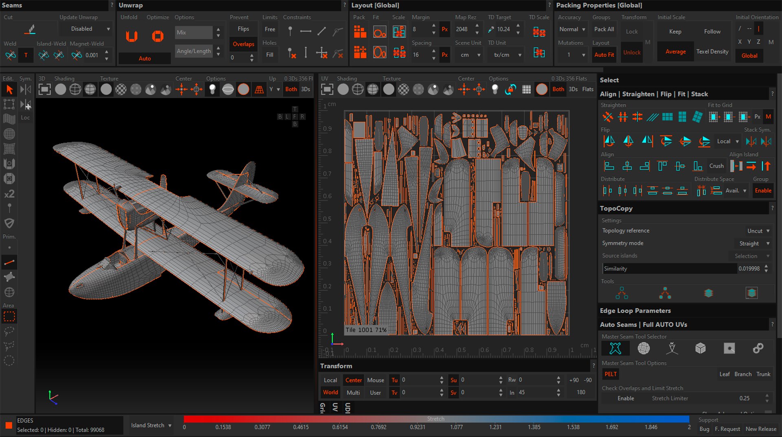Screen dimensions: 782x437
Task: Click the Unwrap U icon
Action: tap(131, 36)
